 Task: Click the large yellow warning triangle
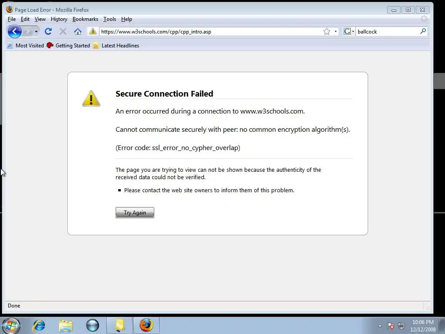[x=91, y=99]
